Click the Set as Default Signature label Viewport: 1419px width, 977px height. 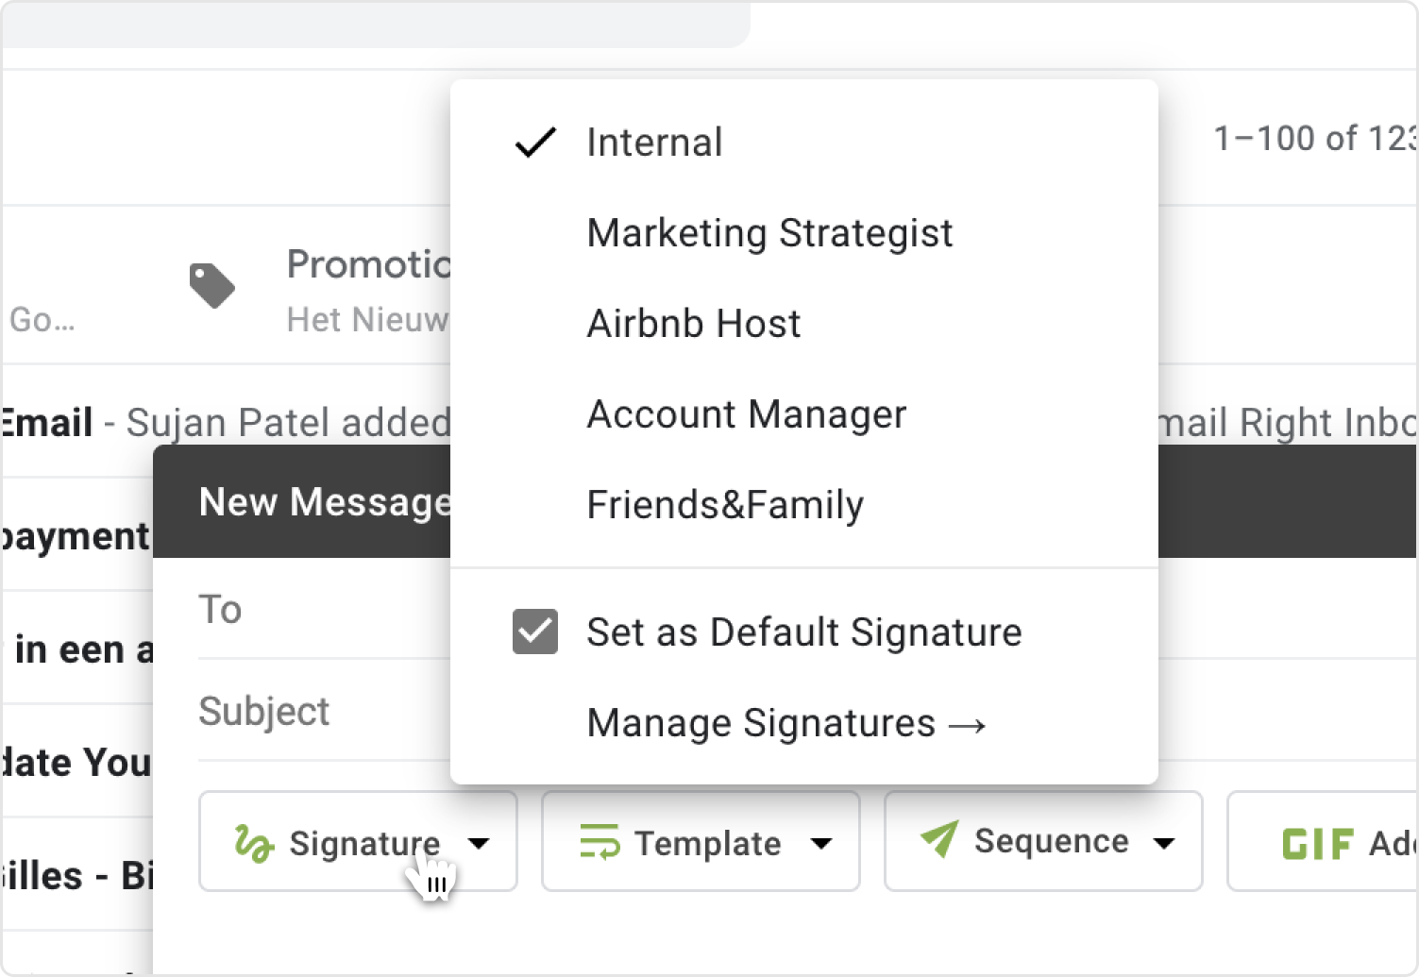click(803, 632)
